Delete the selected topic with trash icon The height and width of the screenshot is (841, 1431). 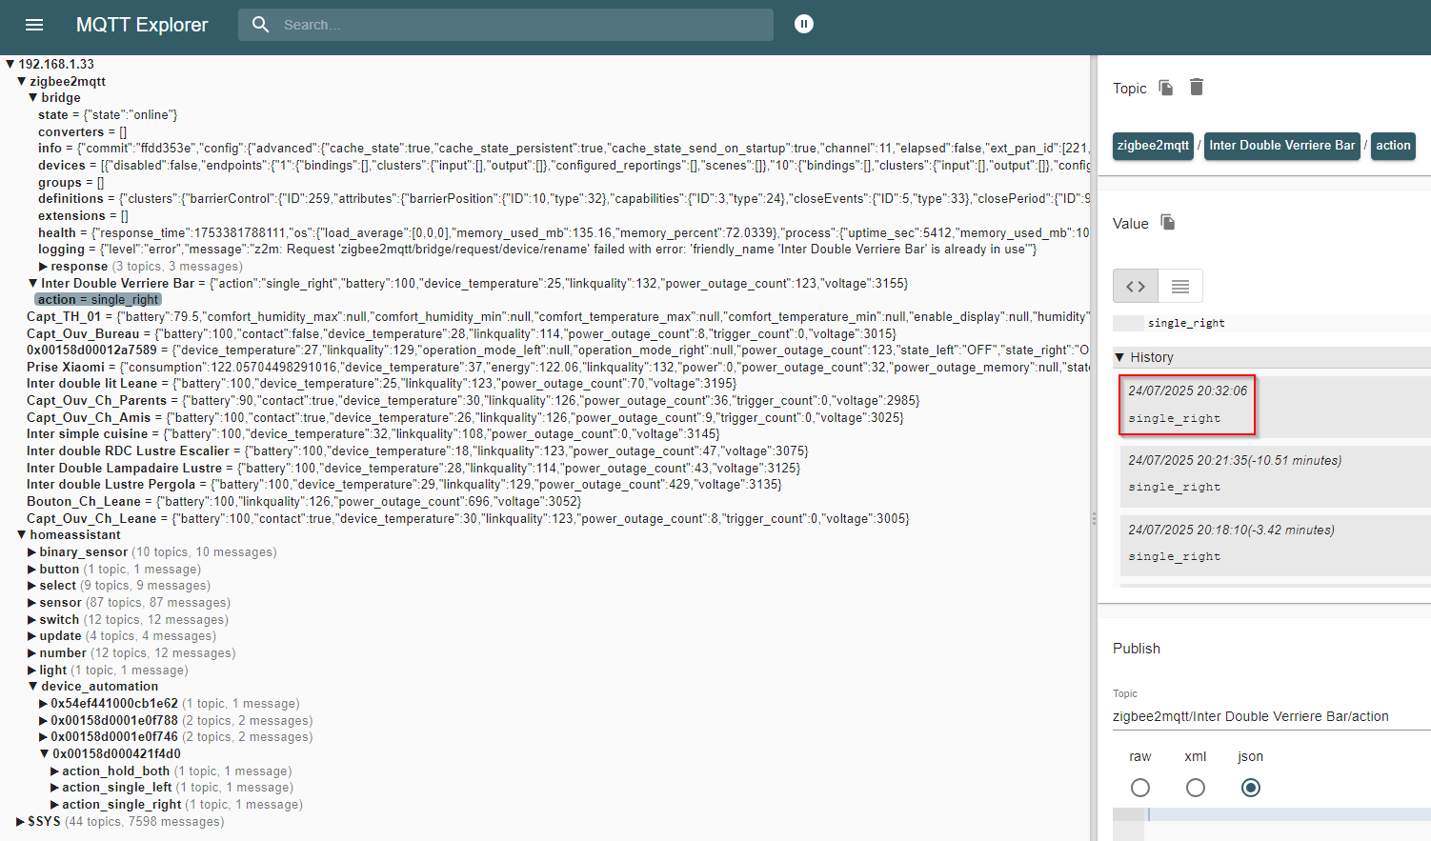point(1197,88)
